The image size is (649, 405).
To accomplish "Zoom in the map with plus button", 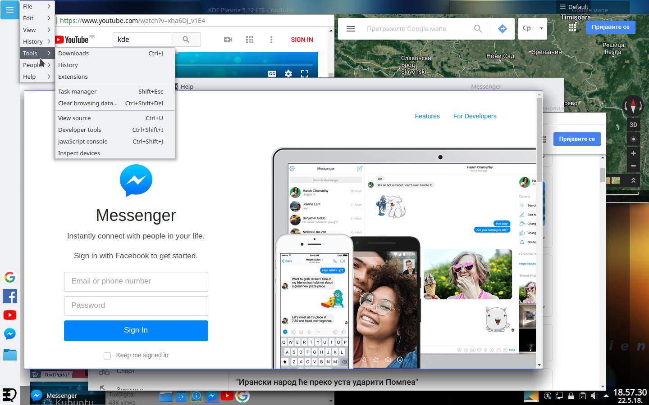I will 633,153.
